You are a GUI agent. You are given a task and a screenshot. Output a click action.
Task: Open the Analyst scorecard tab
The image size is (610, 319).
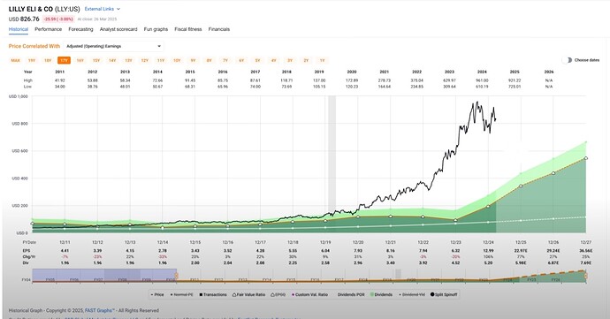pyautogui.click(x=118, y=29)
